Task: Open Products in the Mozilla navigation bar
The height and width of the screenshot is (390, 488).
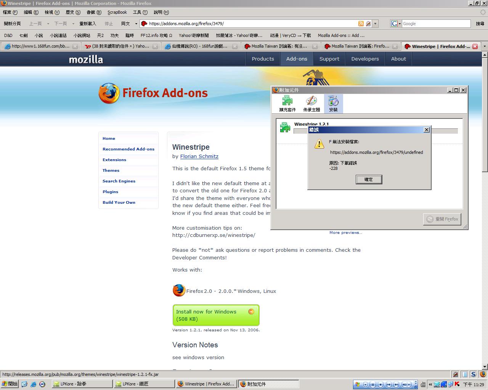Action: 263,59
